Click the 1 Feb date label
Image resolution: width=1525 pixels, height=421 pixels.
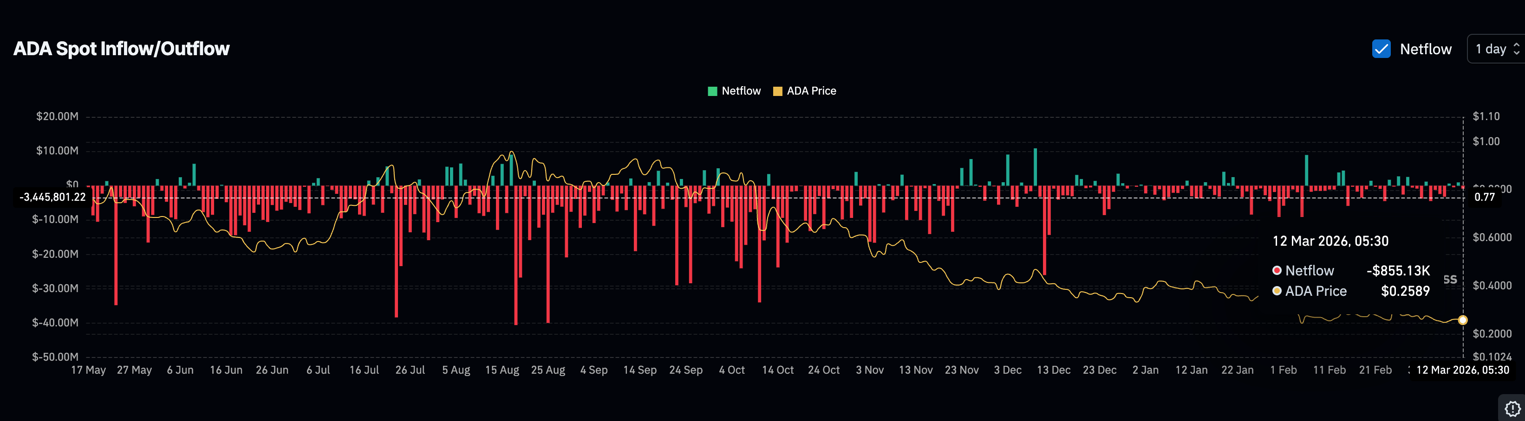[x=1284, y=370]
